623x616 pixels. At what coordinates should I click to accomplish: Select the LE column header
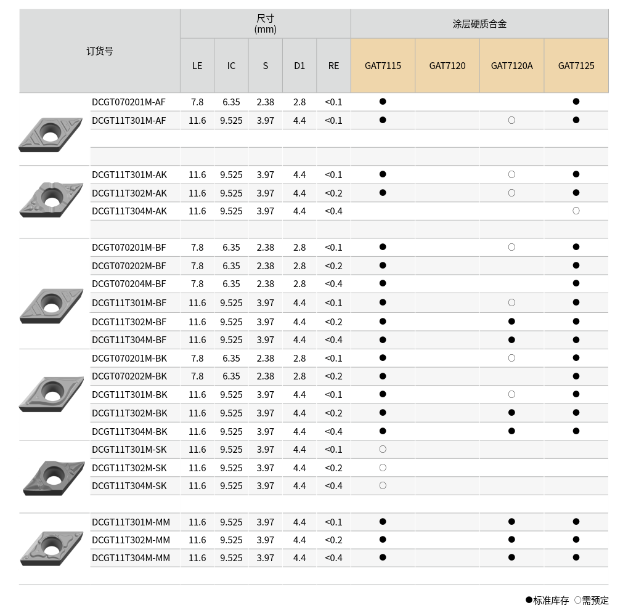tap(197, 66)
